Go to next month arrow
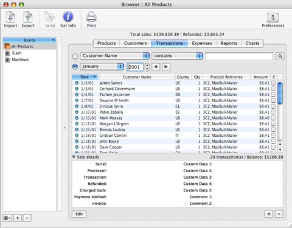The height and width of the screenshot is (228, 292). point(166,67)
